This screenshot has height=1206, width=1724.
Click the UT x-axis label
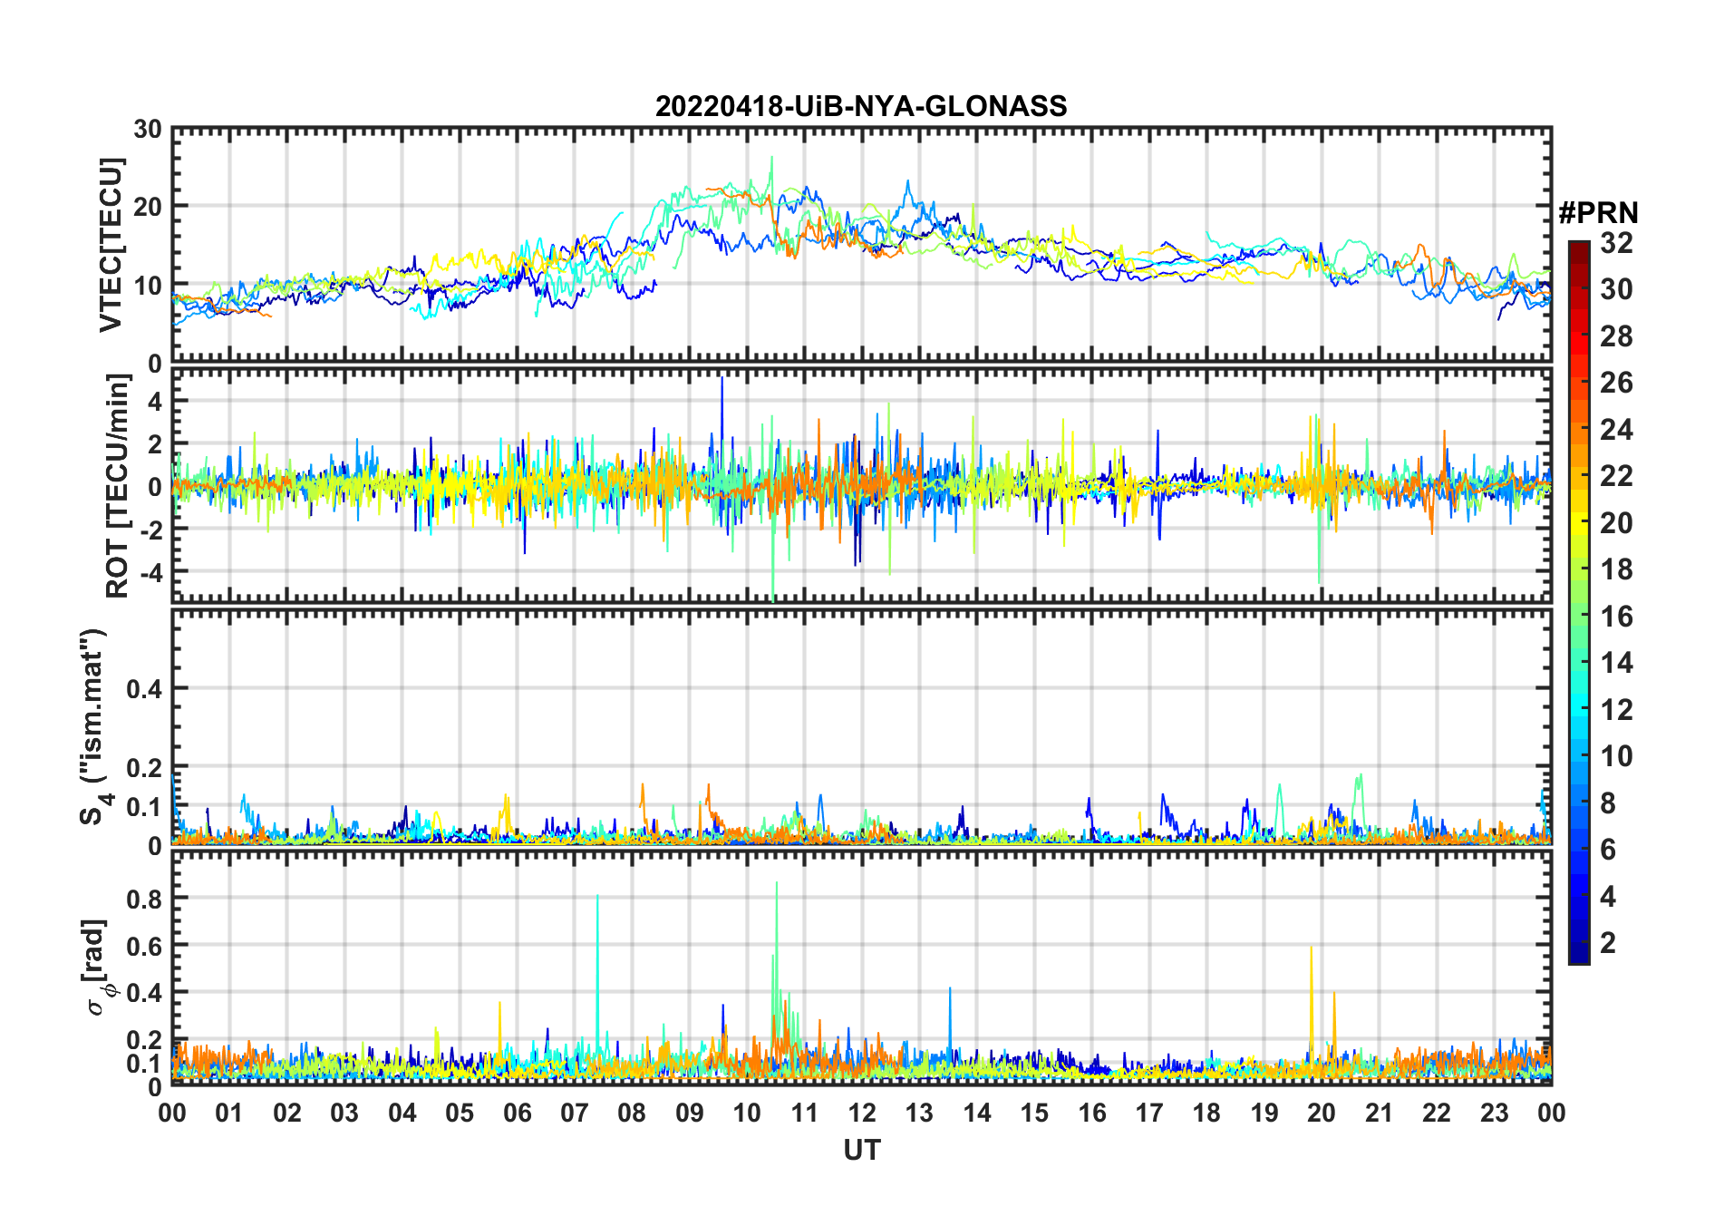(x=861, y=1150)
